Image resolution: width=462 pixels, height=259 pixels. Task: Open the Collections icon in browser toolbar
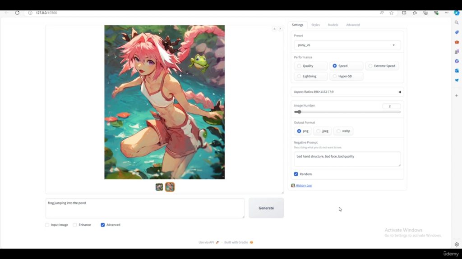pos(425,13)
